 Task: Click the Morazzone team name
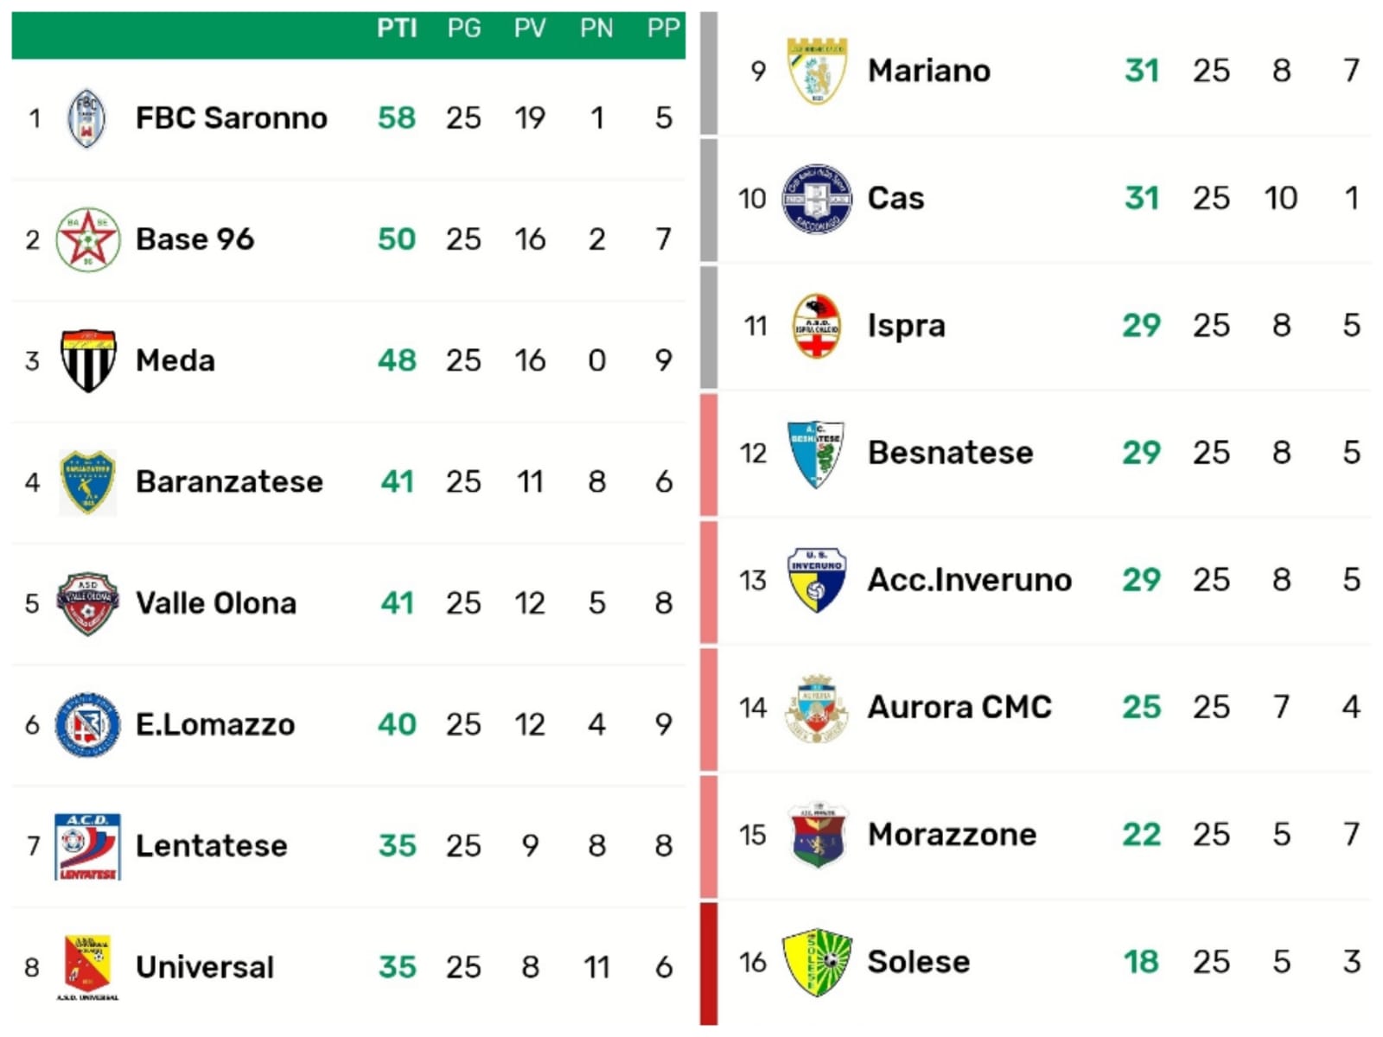click(952, 835)
